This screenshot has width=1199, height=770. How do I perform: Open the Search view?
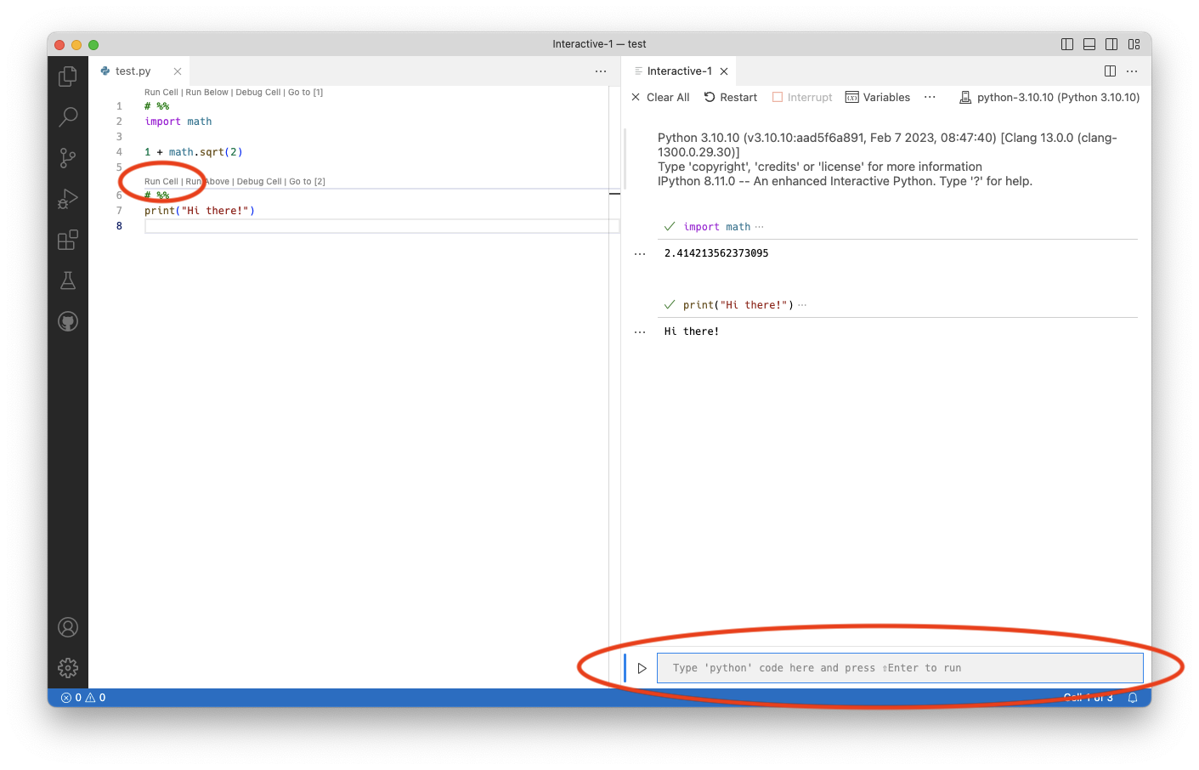click(x=68, y=116)
